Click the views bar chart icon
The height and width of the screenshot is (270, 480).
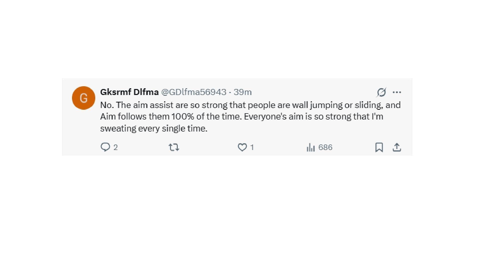310,147
